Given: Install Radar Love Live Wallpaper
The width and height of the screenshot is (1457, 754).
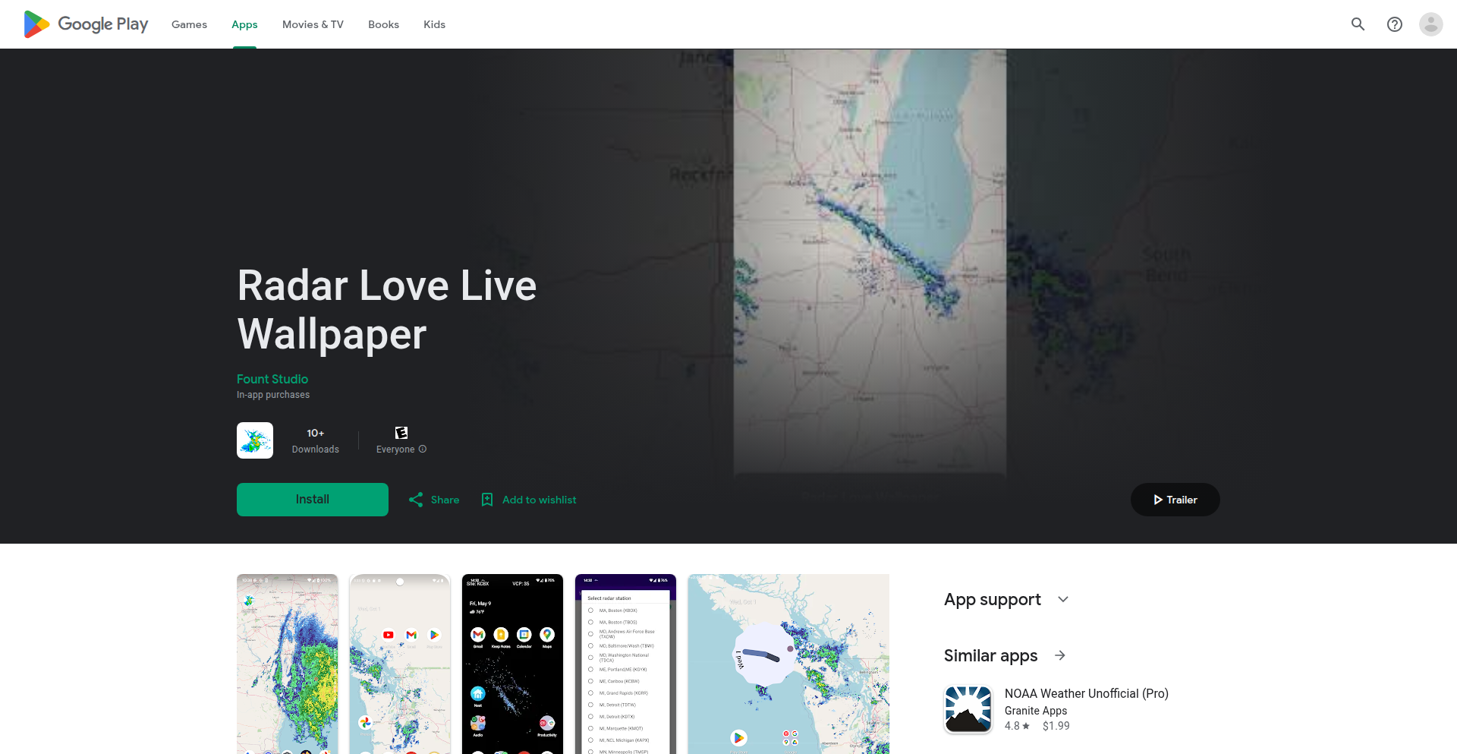Looking at the screenshot, I should (313, 500).
